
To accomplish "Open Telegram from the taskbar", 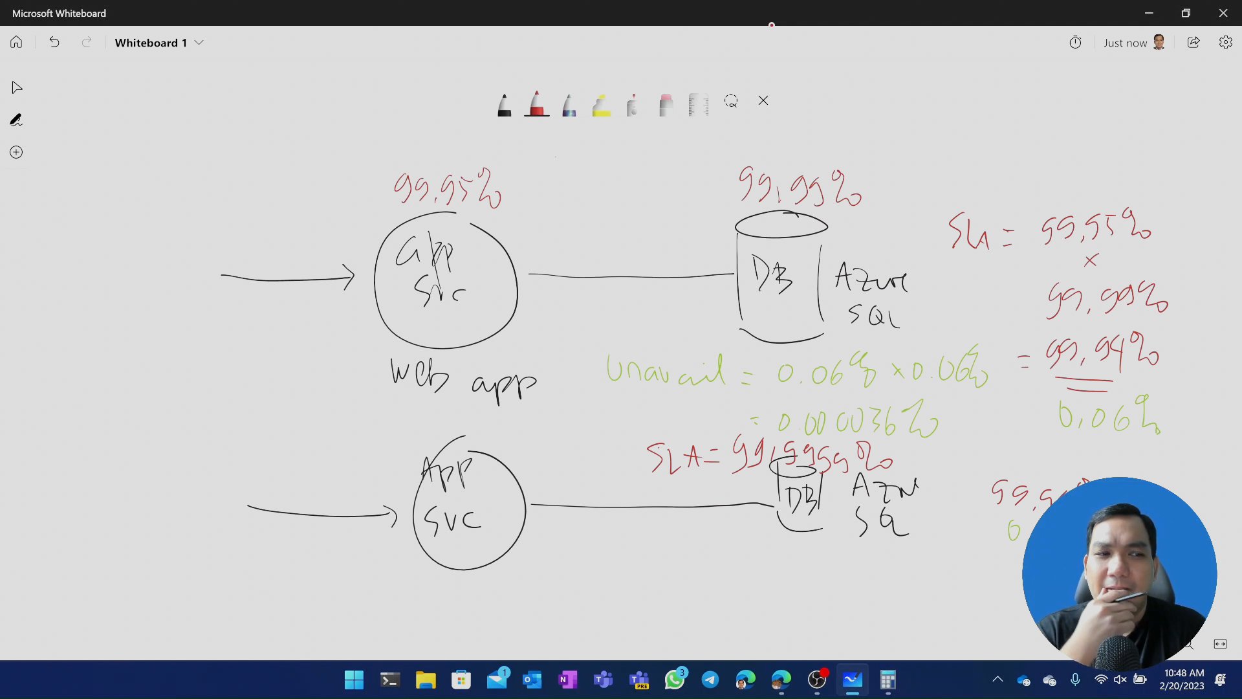I will tap(710, 680).
